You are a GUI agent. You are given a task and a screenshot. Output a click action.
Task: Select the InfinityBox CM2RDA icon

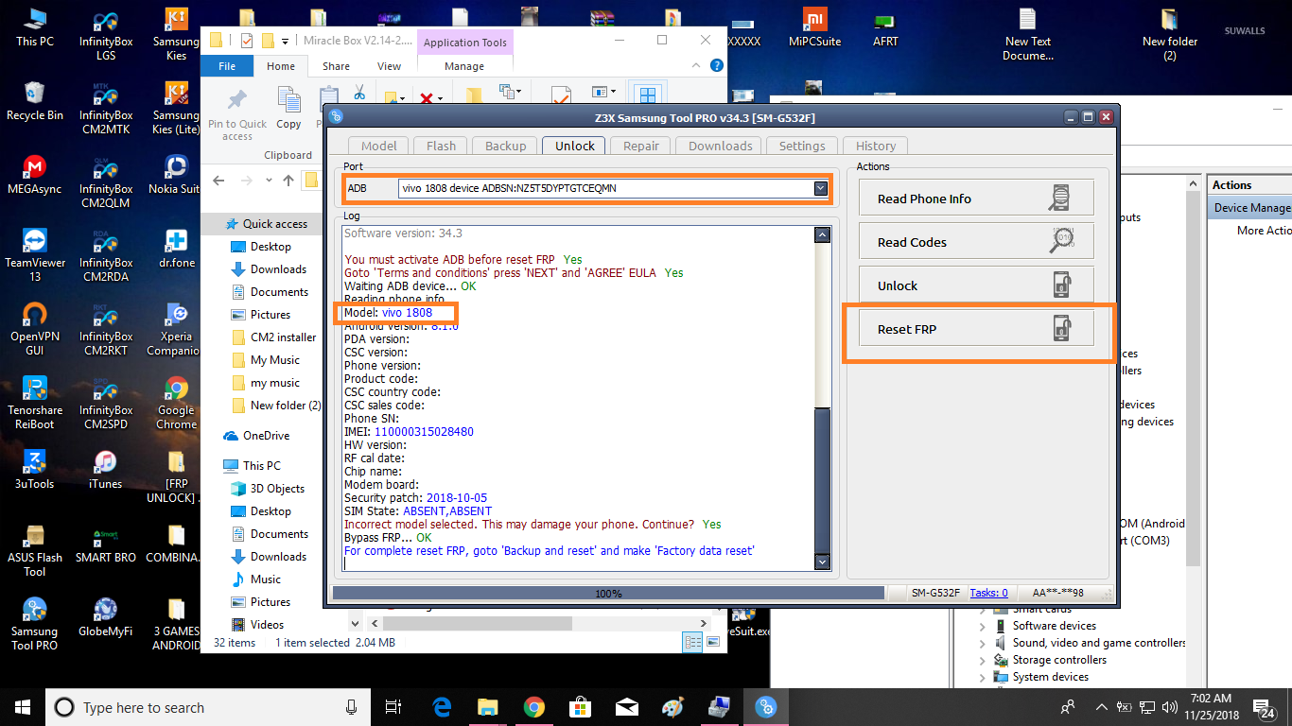click(x=106, y=255)
